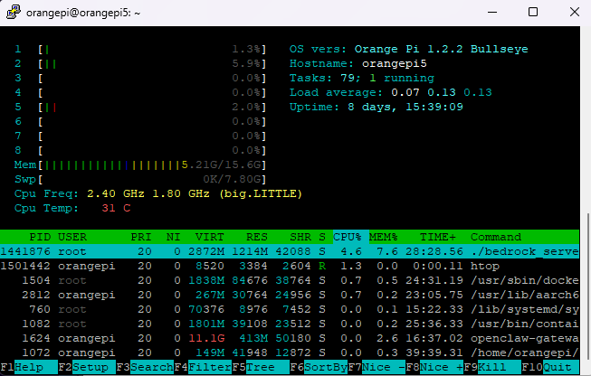Screen dimensions: 591x376
Task: Select the bedrock_server process row
Action: (x=290, y=252)
